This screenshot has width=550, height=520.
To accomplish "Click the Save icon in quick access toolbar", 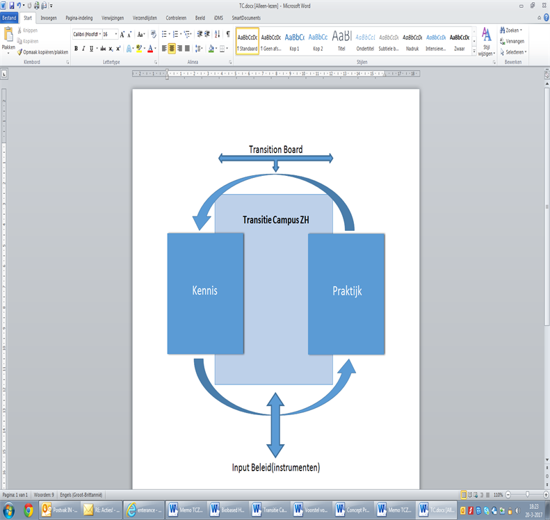I will pyautogui.click(x=12, y=6).
